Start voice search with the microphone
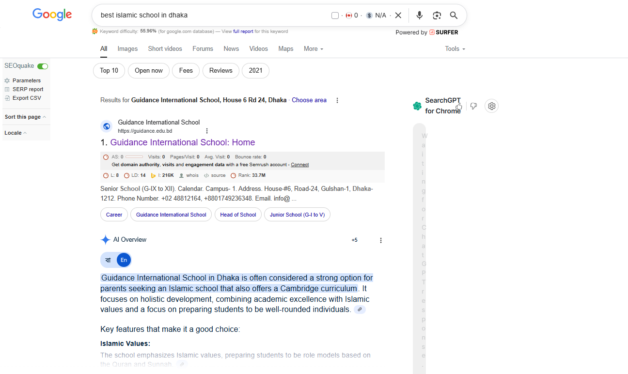Screen dimensions: 628x374 point(420,16)
